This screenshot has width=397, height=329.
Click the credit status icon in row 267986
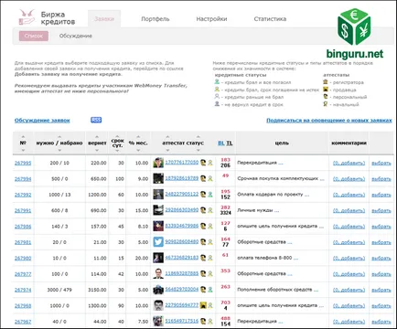(210, 226)
